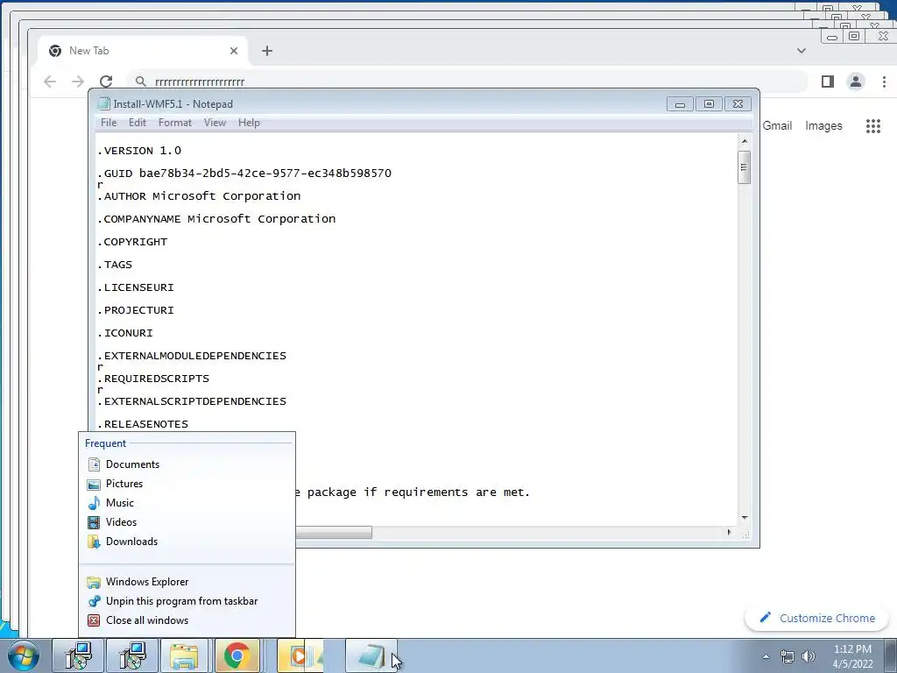Add a new Chrome tab
The height and width of the screenshot is (673, 897).
tap(267, 51)
